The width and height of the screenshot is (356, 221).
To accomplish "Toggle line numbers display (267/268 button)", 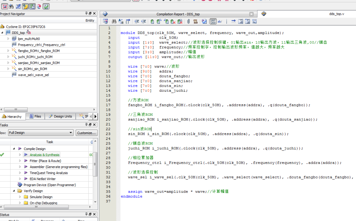I will coord(213,21).
